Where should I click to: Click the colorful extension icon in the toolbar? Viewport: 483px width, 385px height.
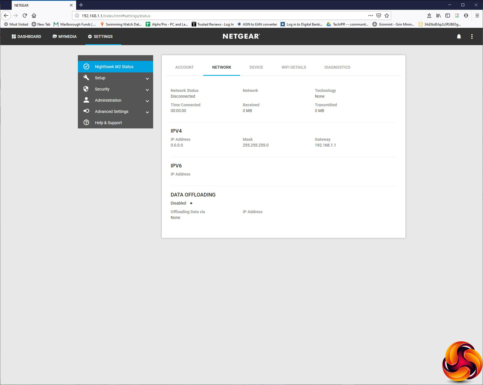[457, 16]
